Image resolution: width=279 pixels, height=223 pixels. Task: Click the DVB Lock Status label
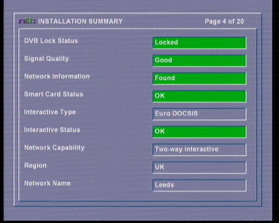[51, 41]
